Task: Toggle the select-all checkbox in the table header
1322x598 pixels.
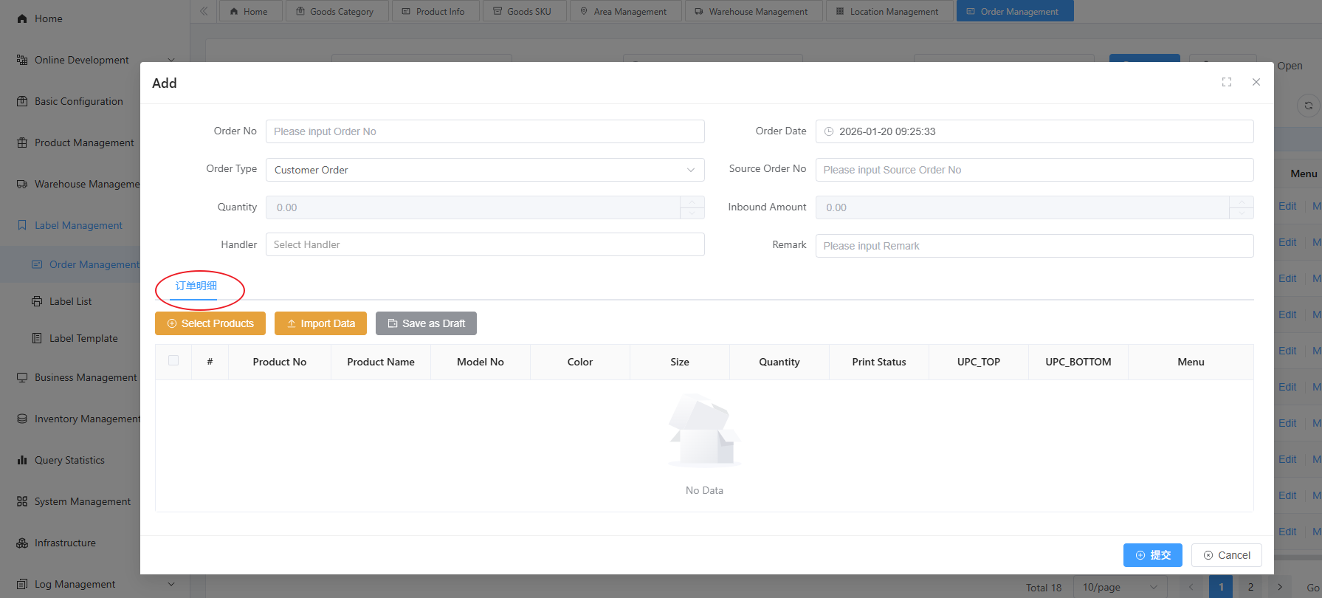Action: (x=173, y=361)
